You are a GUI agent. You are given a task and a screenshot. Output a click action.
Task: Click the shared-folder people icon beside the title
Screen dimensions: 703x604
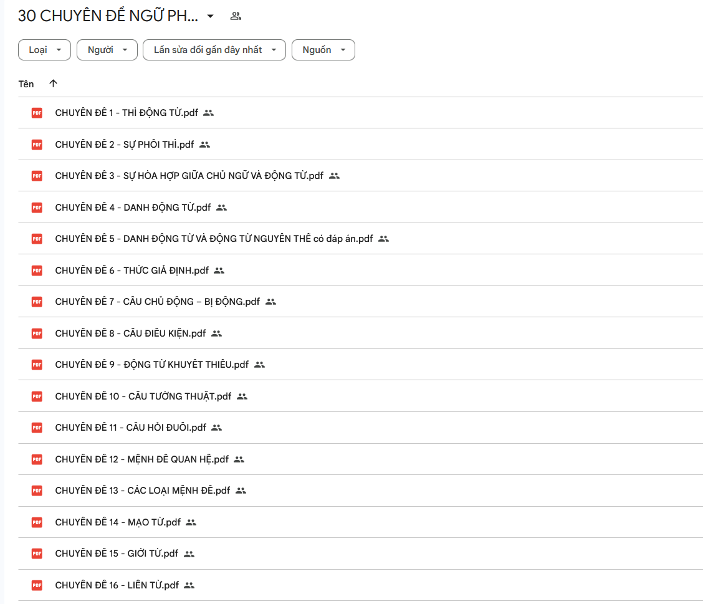[236, 16]
